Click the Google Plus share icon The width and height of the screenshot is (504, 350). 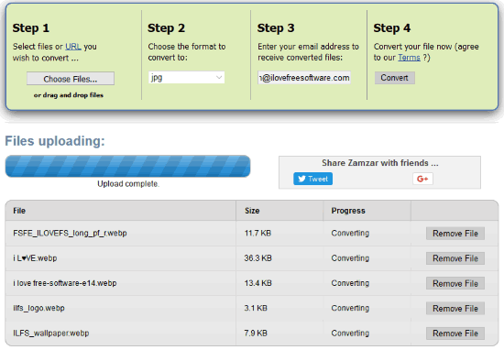pyautogui.click(x=422, y=179)
